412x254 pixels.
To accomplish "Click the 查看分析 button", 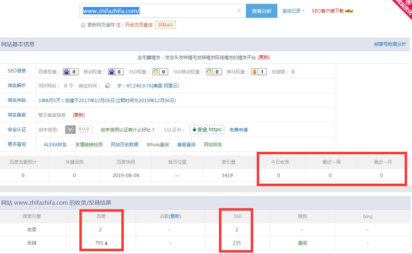I will click(x=262, y=11).
